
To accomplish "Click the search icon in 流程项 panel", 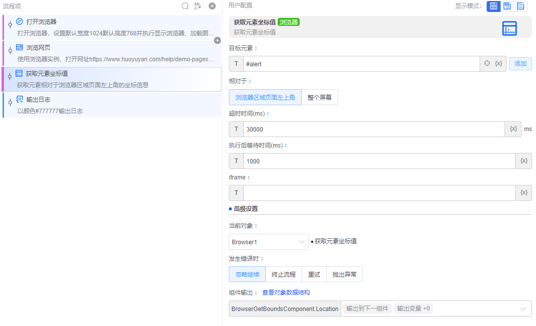I will [x=185, y=6].
